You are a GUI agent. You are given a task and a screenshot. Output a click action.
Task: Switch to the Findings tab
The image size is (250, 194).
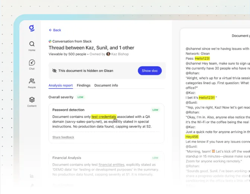click(84, 85)
